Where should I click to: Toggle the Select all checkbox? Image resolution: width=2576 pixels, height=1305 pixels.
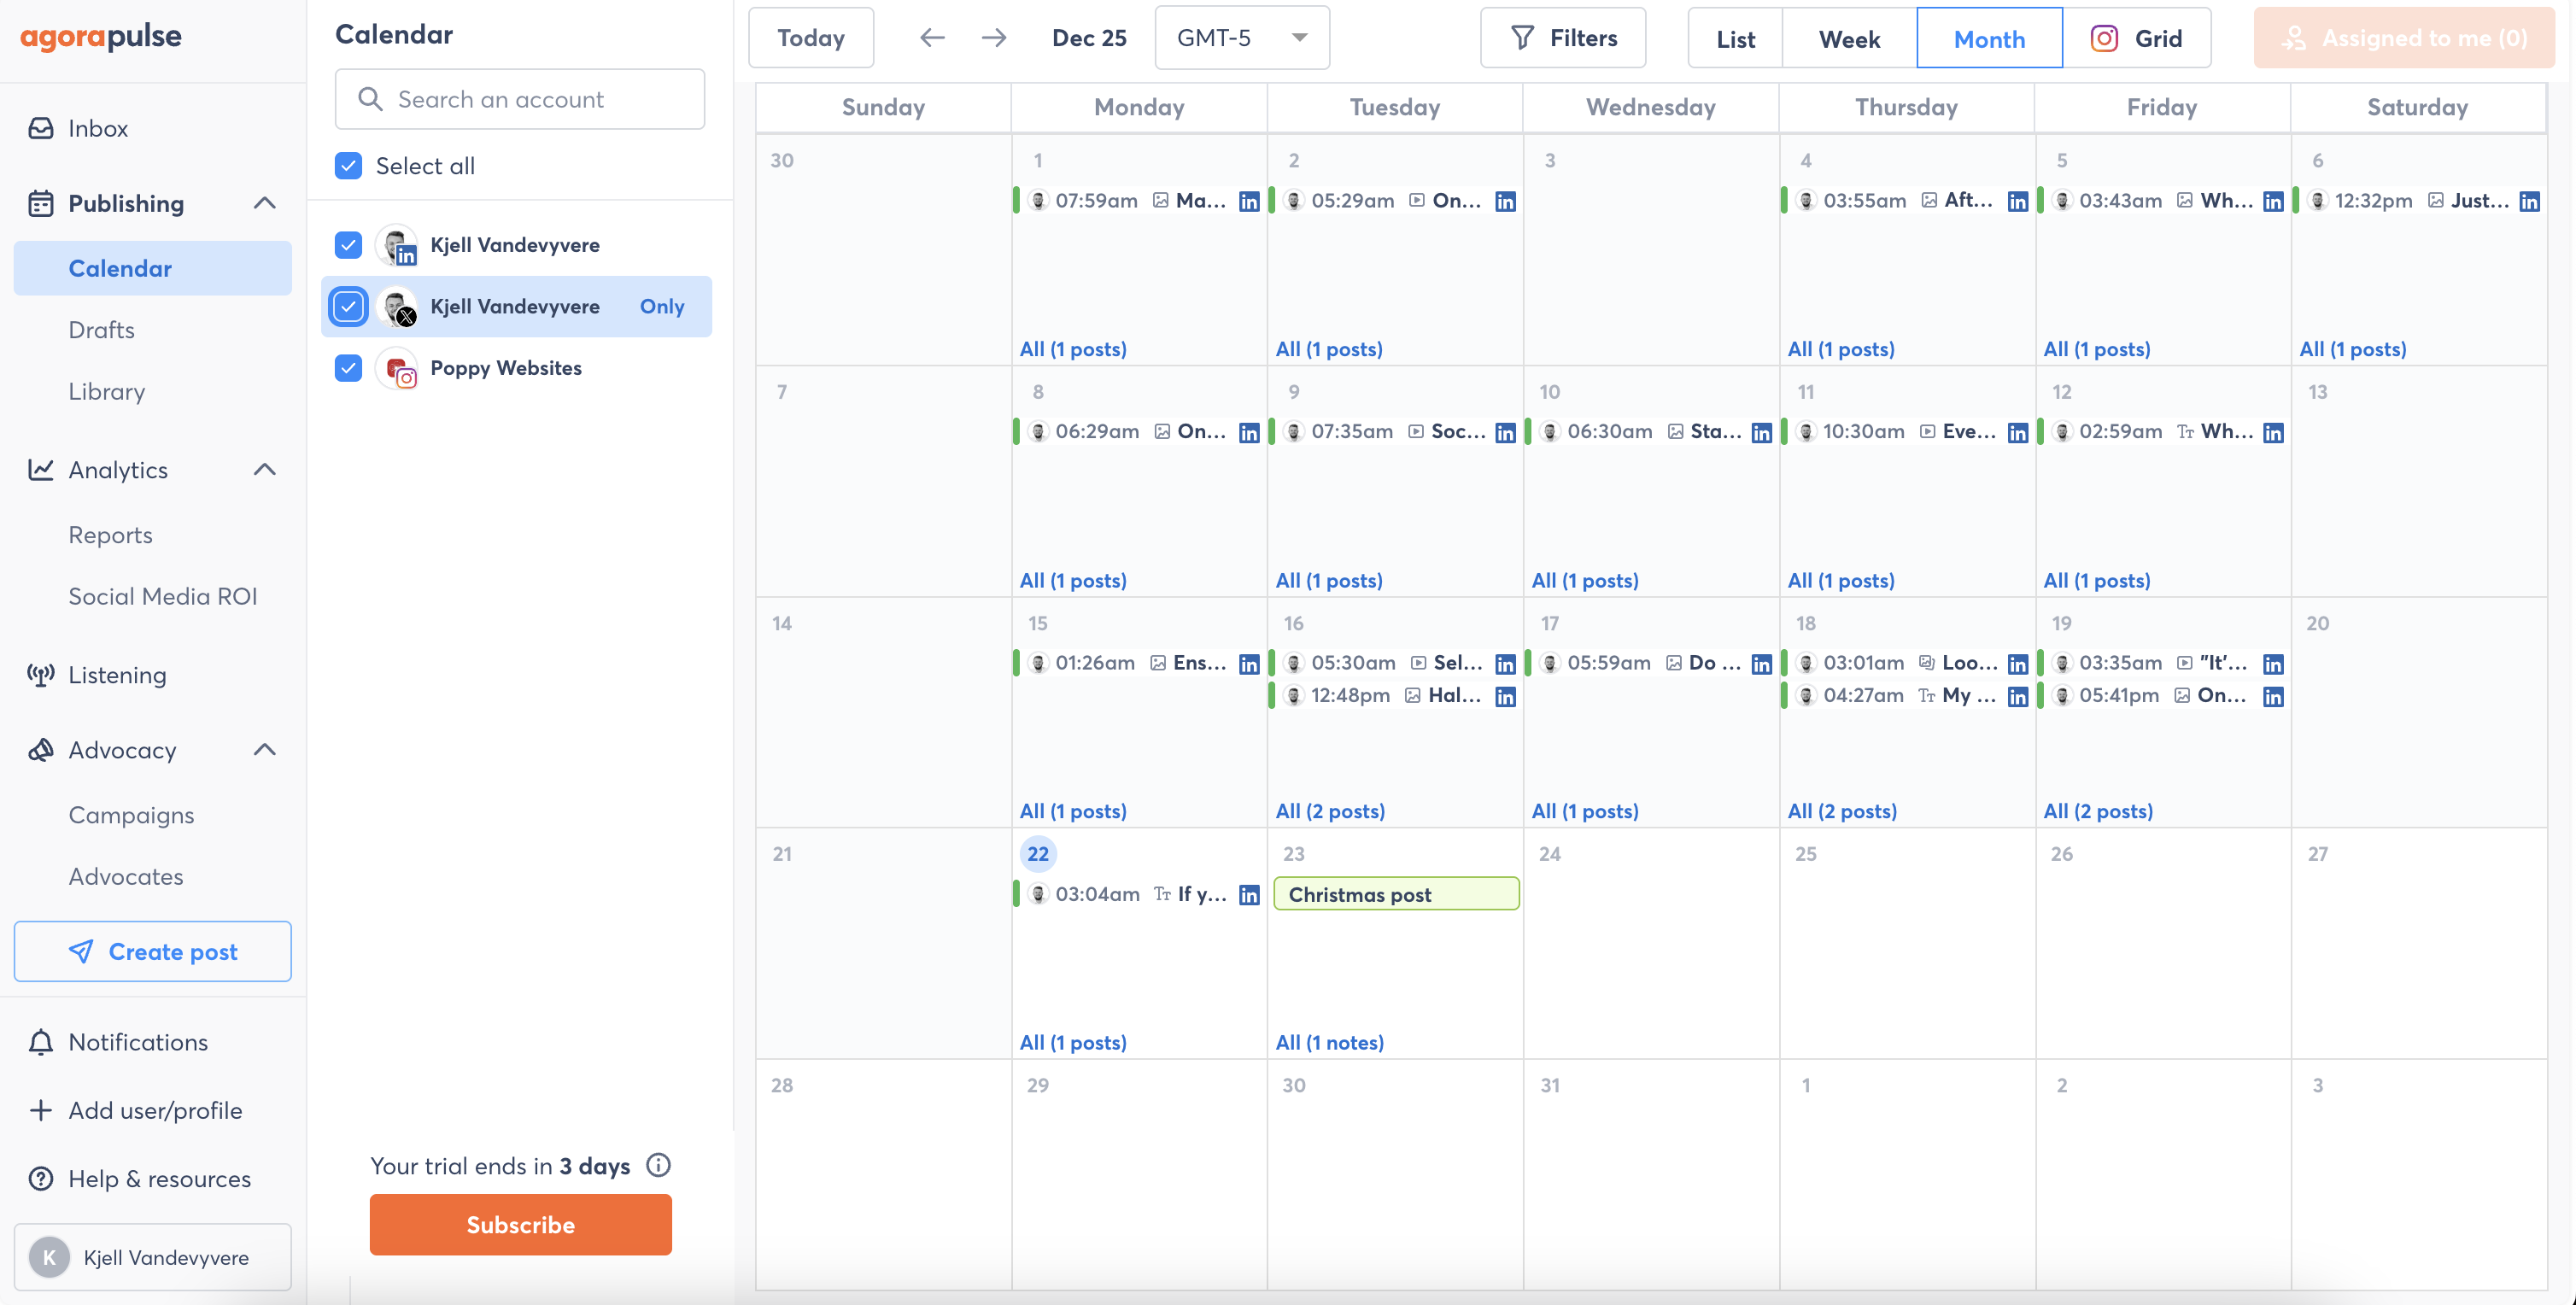[348, 166]
